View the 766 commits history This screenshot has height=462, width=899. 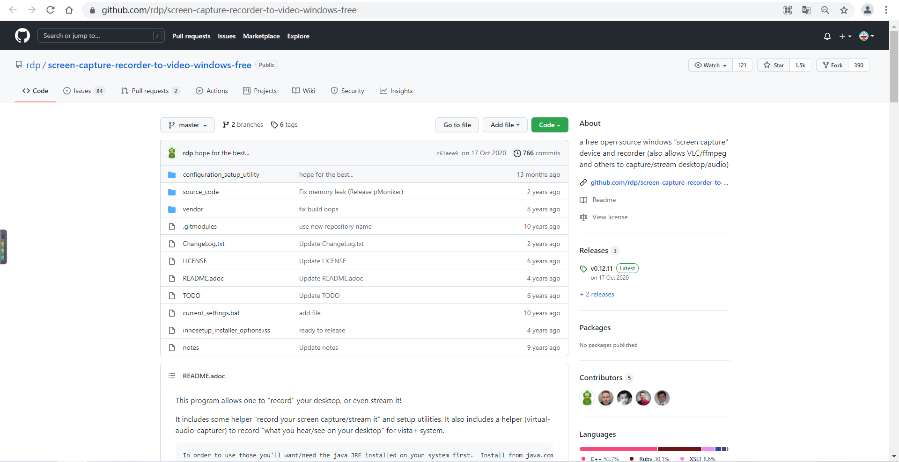537,153
